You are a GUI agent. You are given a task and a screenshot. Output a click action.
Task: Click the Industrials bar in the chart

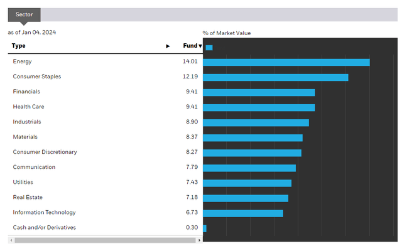(256, 123)
